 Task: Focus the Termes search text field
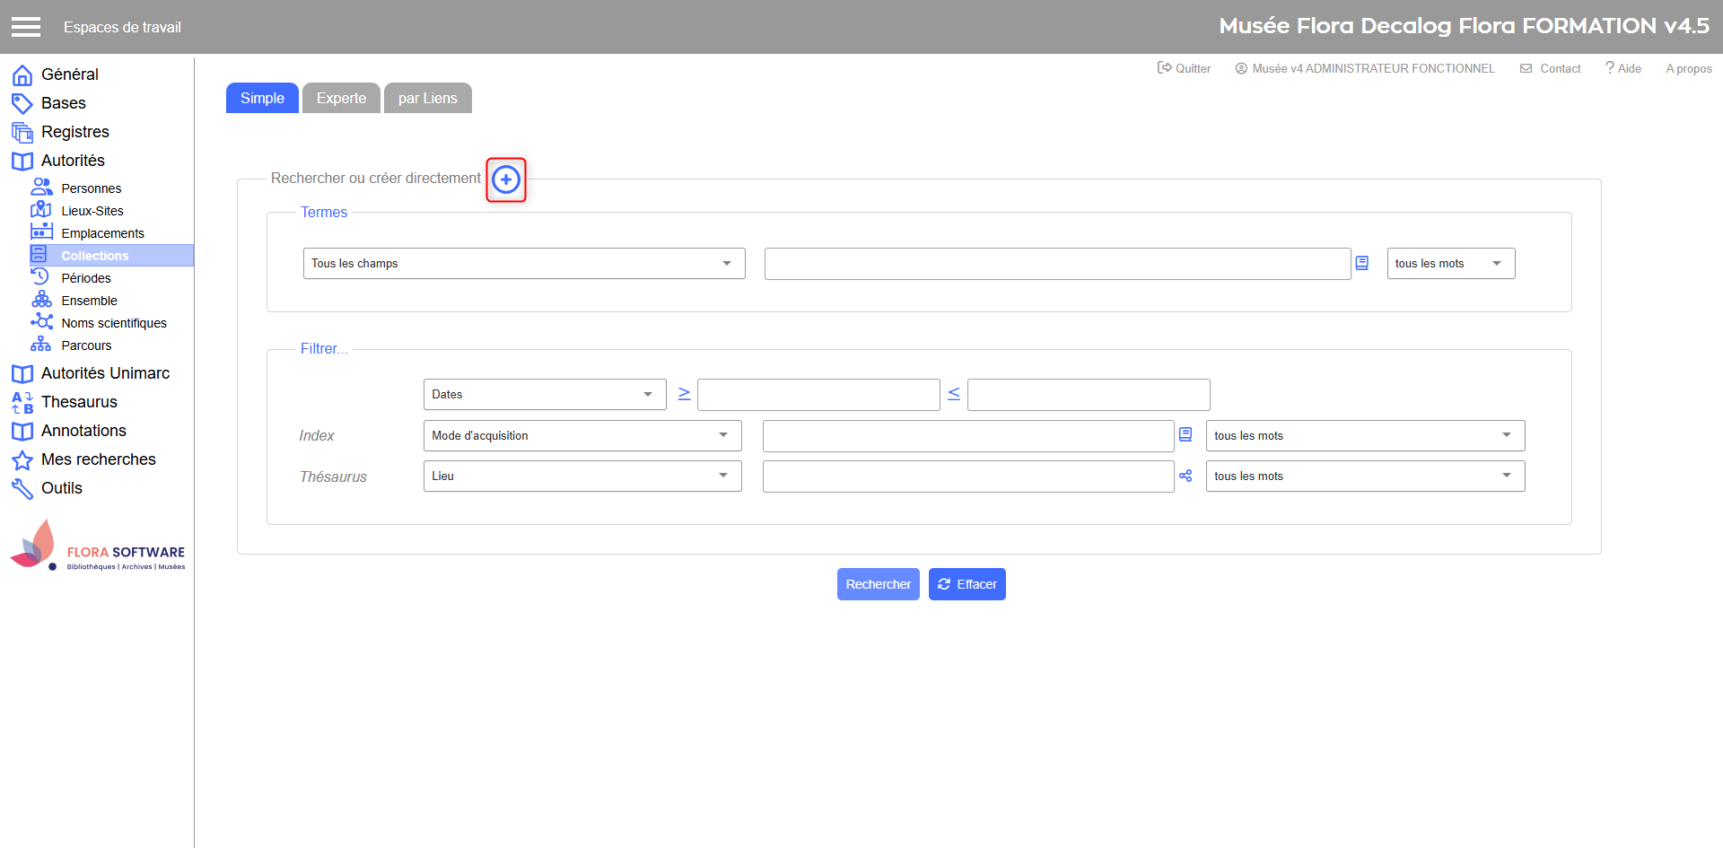click(1056, 264)
